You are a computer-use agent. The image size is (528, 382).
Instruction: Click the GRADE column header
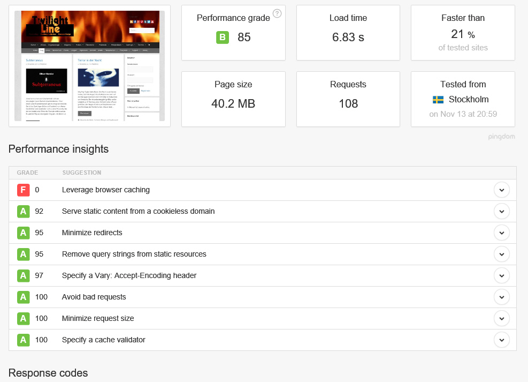pos(27,173)
